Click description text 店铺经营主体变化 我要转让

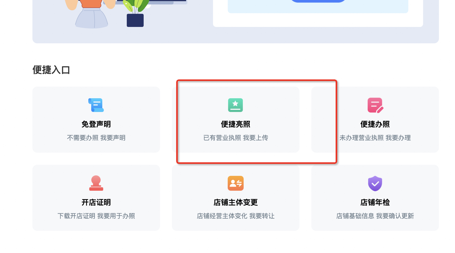coord(236,216)
